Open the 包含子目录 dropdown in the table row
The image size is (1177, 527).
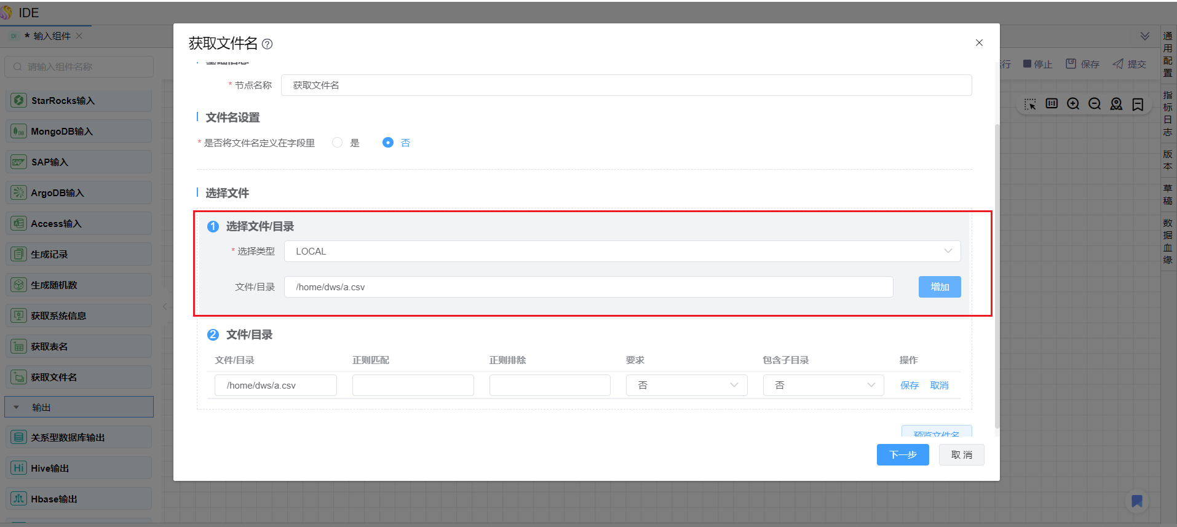point(823,385)
